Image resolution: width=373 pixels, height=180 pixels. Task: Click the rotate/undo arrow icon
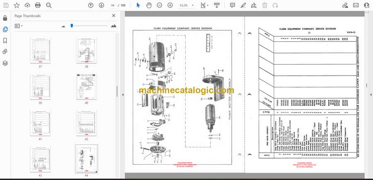click(275, 5)
